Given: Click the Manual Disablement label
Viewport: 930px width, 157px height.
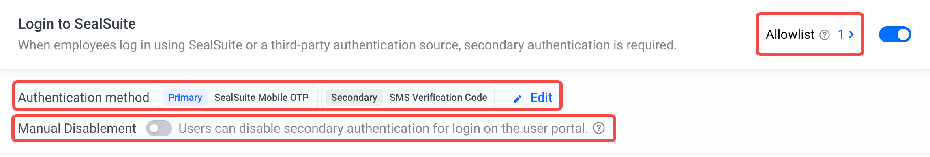Looking at the screenshot, I should click(77, 128).
